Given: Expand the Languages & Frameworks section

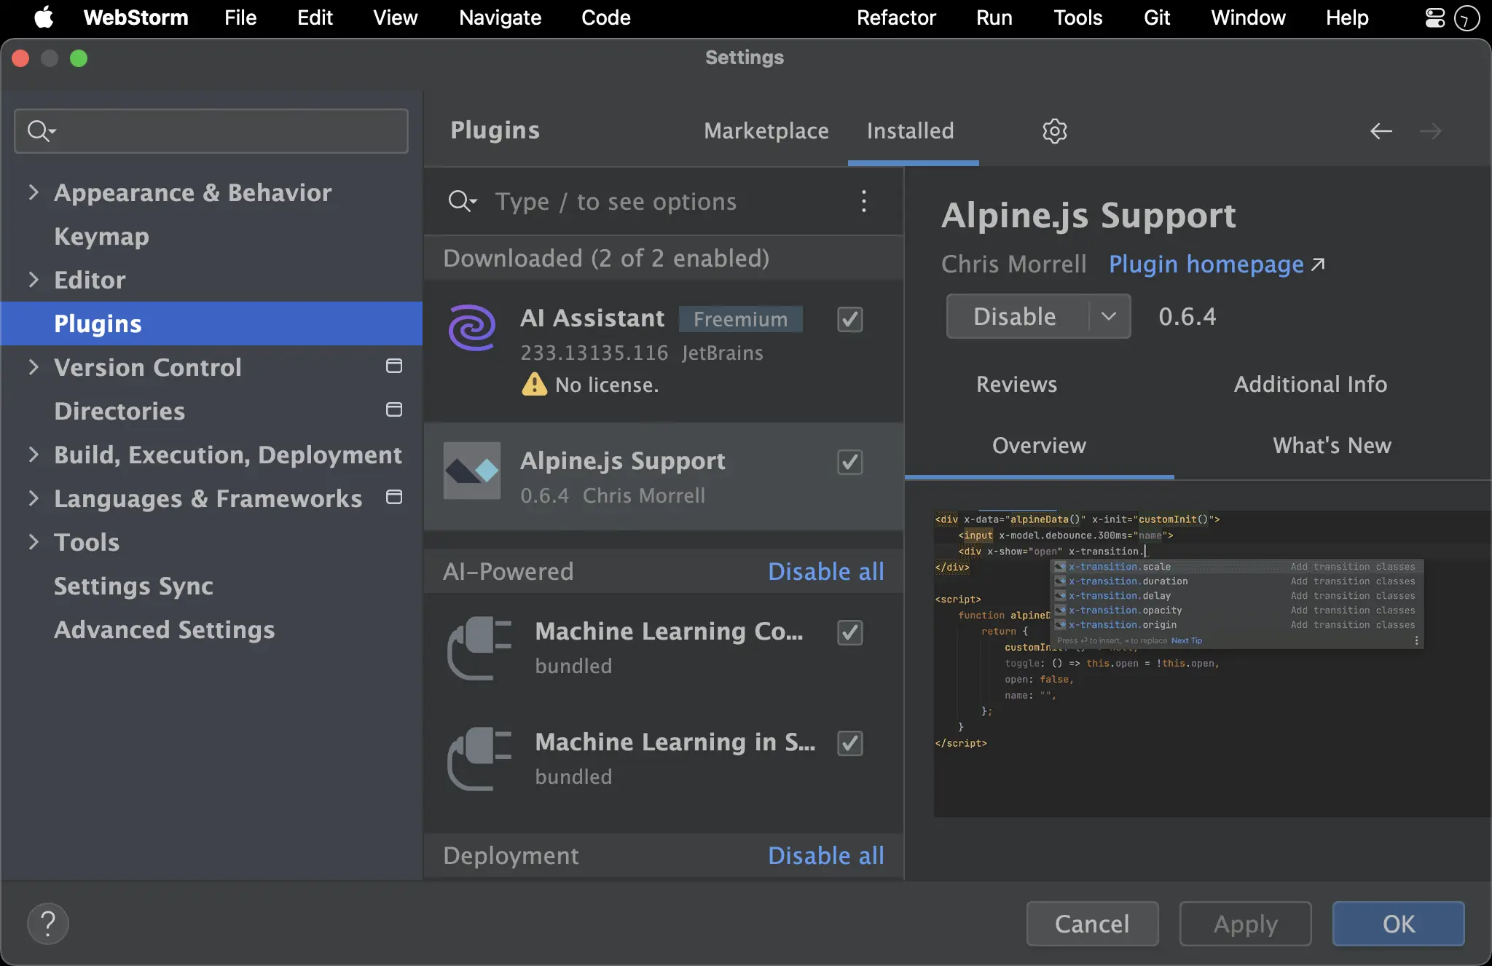Looking at the screenshot, I should tap(34, 498).
